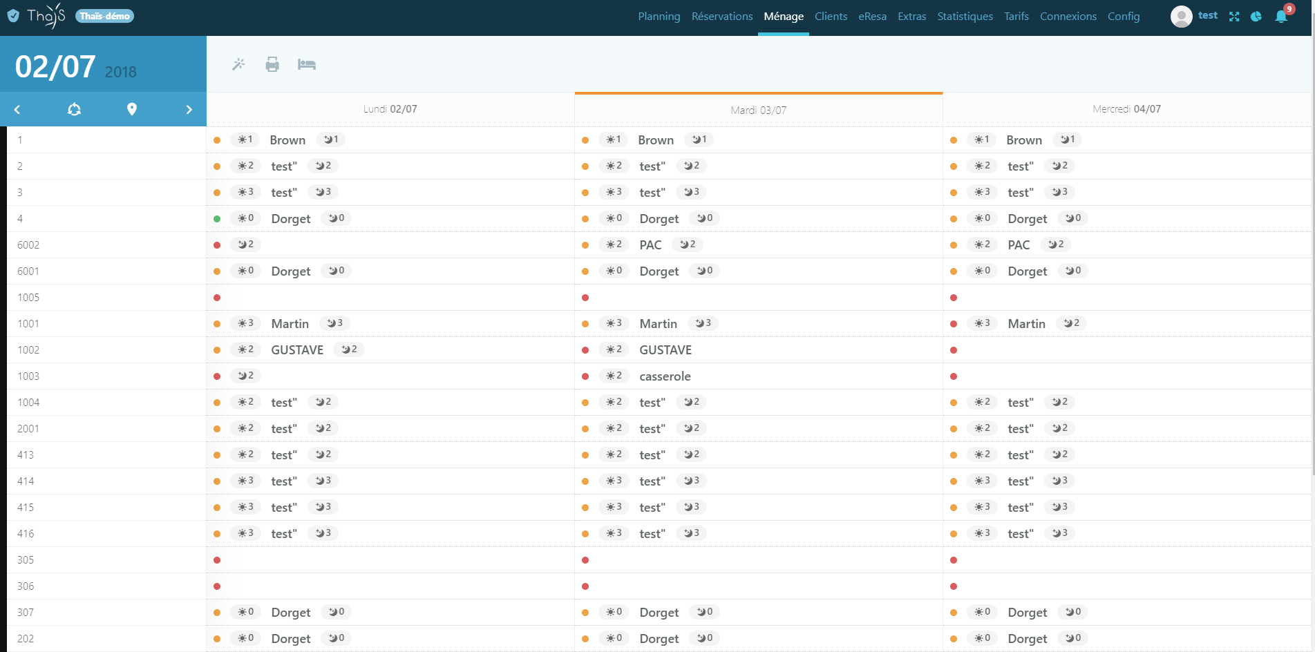The height and width of the screenshot is (652, 1315).
Task: Select room 2001 row label
Action: click(28, 429)
